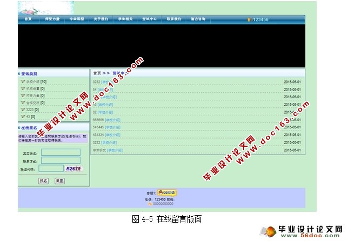Focus the 联系方式 input field
Screen dimensions: 348x241
(x=61, y=160)
